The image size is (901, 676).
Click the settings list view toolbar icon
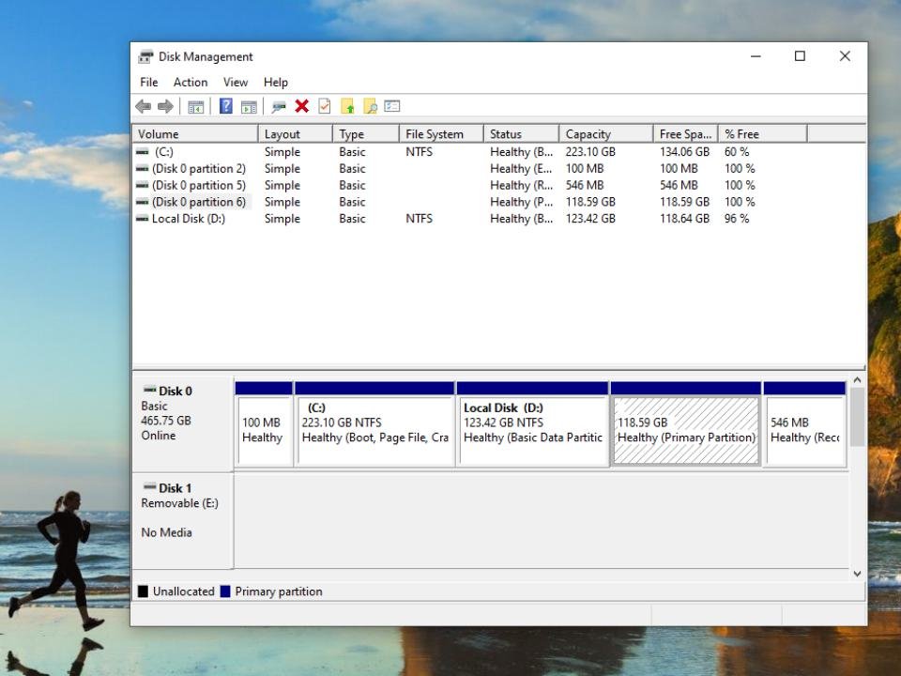point(392,106)
